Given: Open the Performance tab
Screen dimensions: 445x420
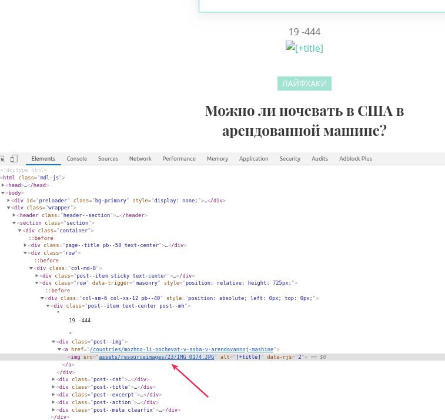Looking at the screenshot, I should coord(179,158).
